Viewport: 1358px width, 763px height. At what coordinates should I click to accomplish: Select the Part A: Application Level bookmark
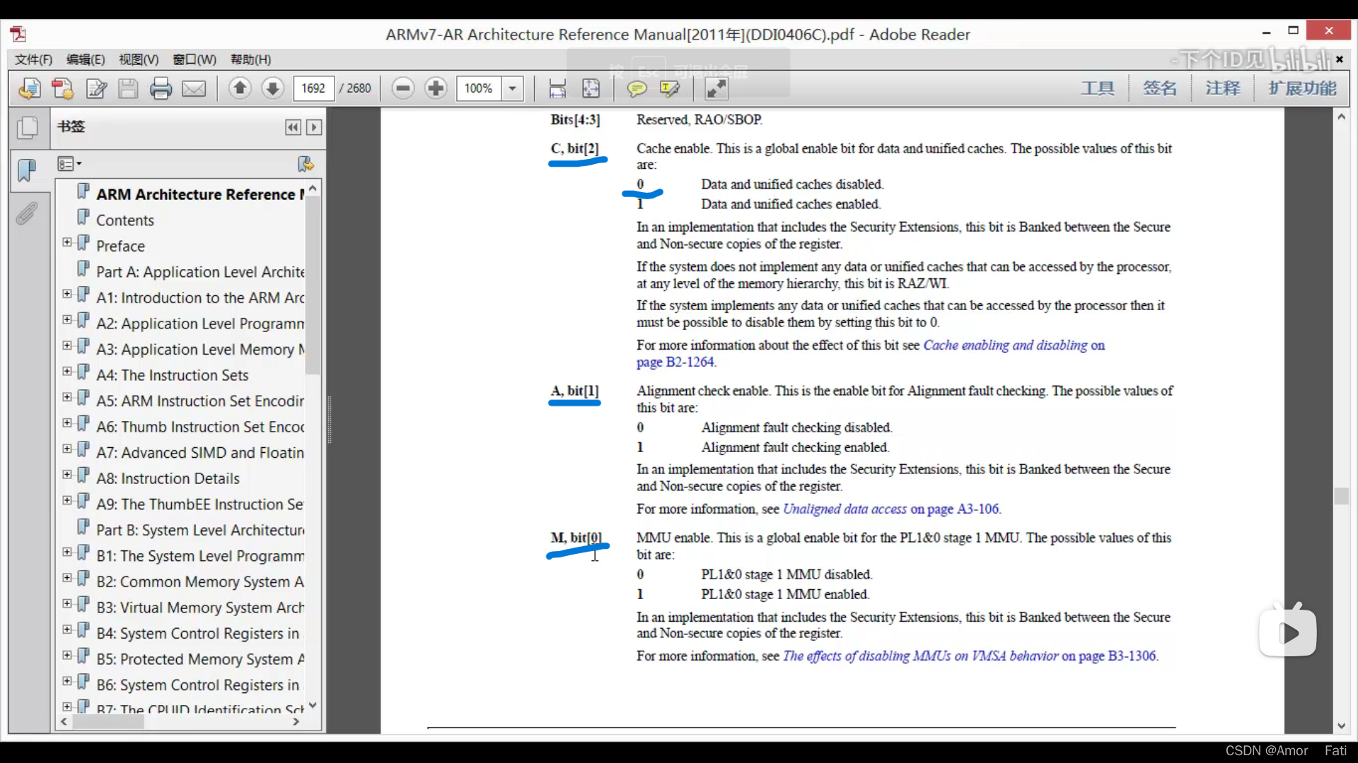200,272
